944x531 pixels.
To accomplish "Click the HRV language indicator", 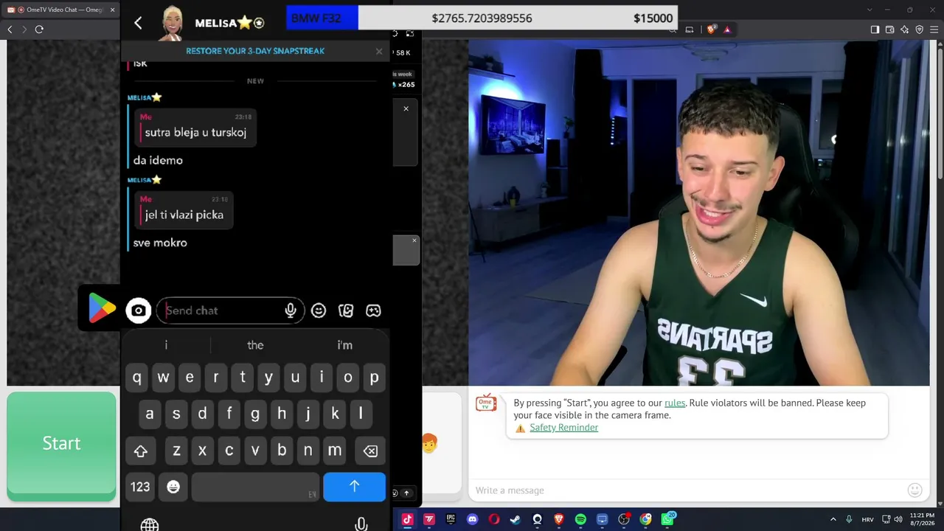I will (867, 519).
